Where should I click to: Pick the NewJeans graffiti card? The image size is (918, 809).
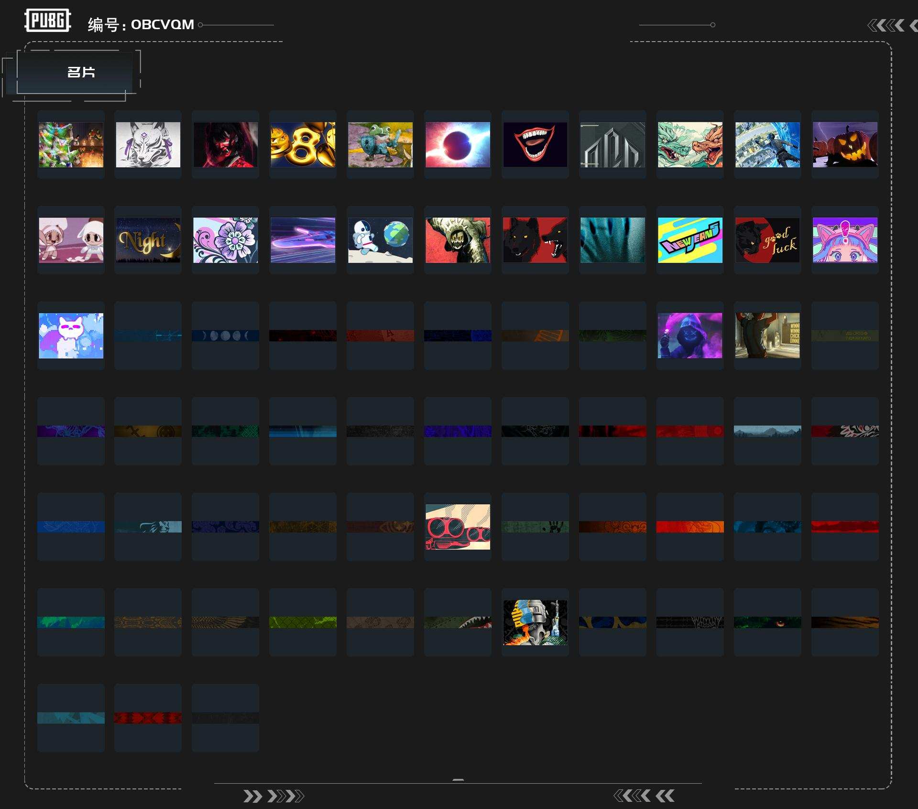pyautogui.click(x=690, y=240)
